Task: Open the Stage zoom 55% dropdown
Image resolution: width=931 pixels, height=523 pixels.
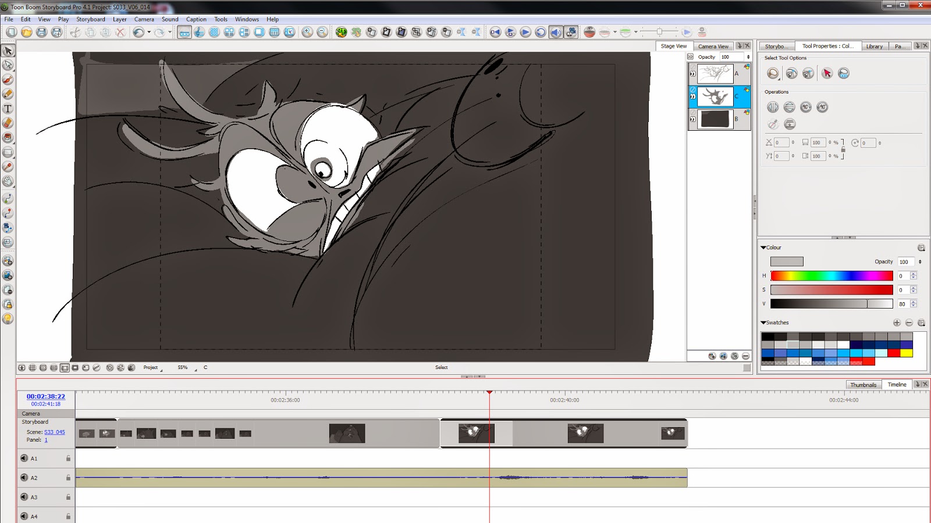Action: (186, 368)
